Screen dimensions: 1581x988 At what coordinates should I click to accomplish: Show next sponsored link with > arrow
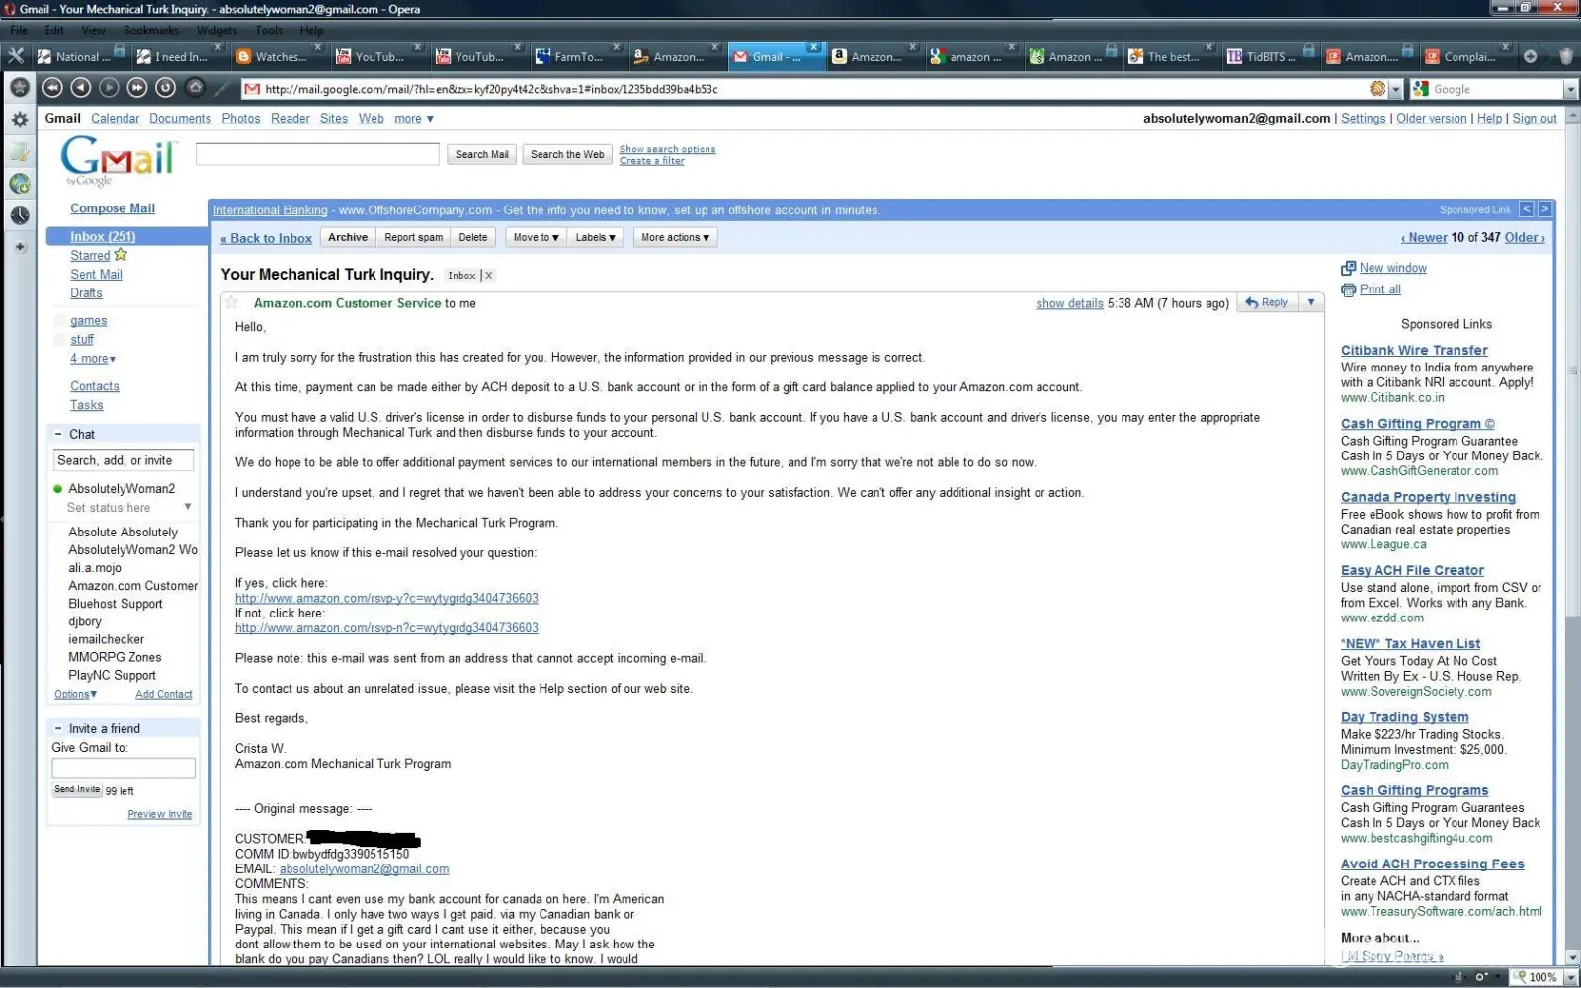1544,209
